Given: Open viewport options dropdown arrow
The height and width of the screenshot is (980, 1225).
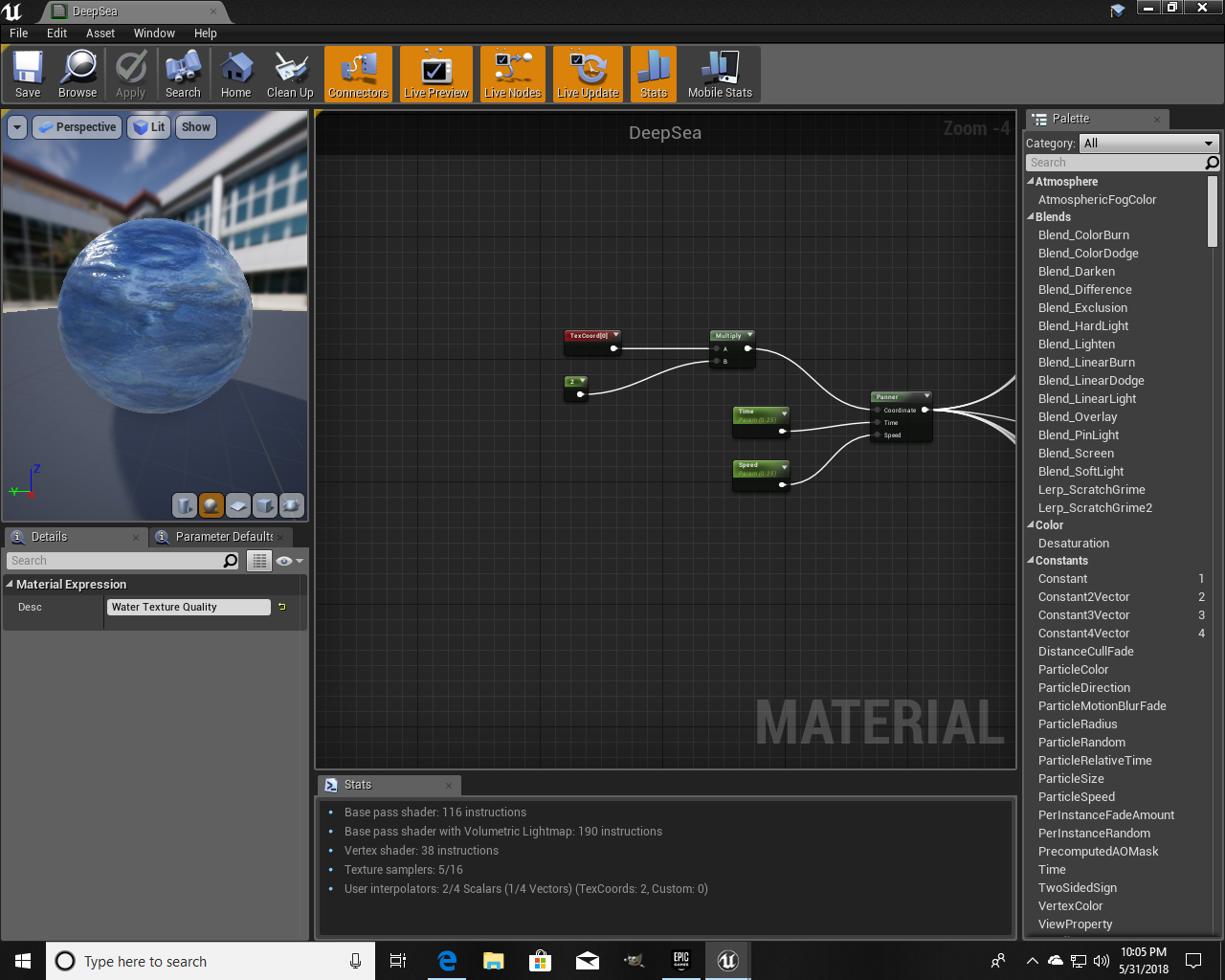Looking at the screenshot, I should coord(16,127).
